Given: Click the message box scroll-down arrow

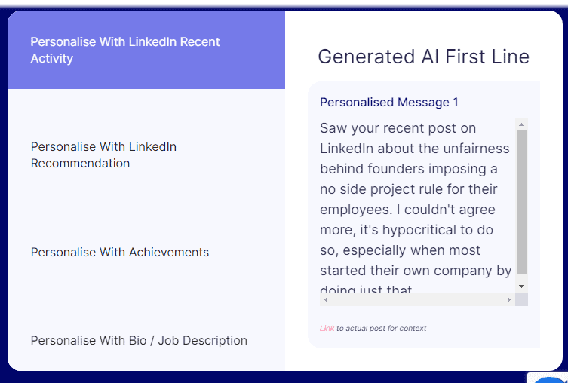Looking at the screenshot, I should click(522, 286).
